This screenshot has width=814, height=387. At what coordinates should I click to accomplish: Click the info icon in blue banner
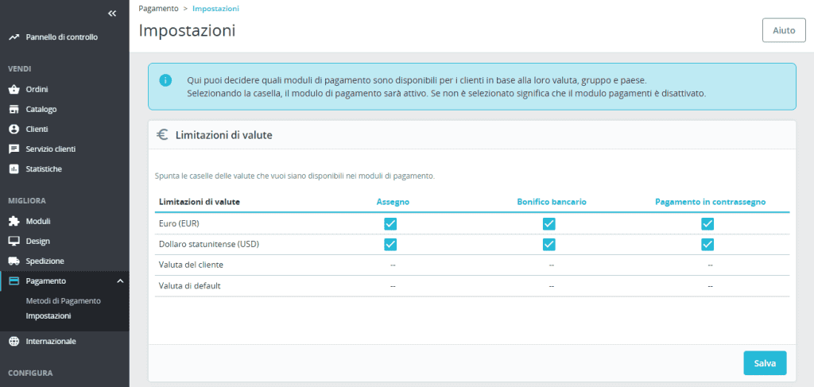click(165, 80)
